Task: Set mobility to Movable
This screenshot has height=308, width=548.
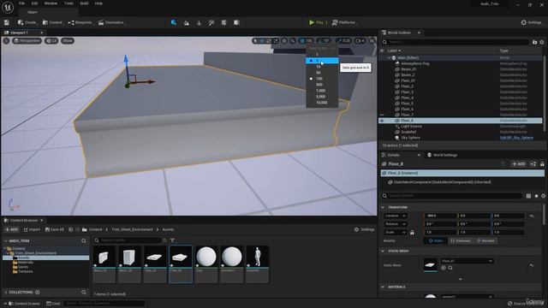Action: 486,240
